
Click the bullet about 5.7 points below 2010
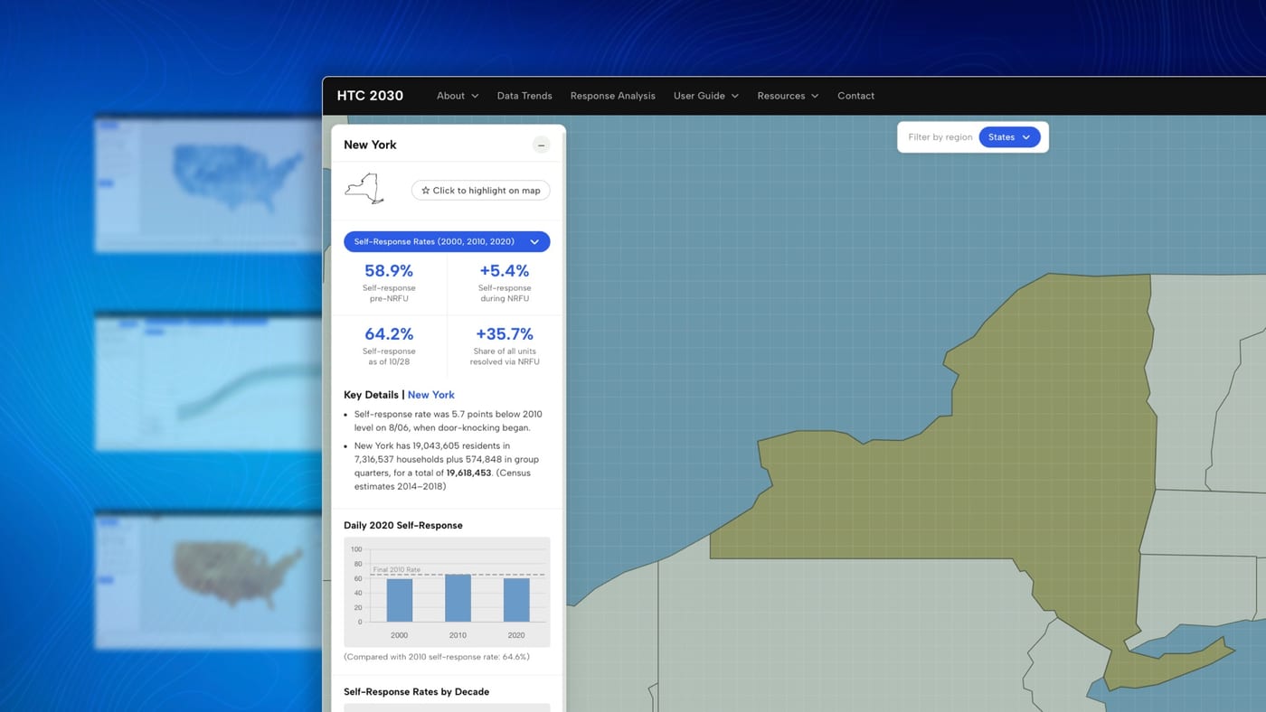pyautogui.click(x=448, y=421)
